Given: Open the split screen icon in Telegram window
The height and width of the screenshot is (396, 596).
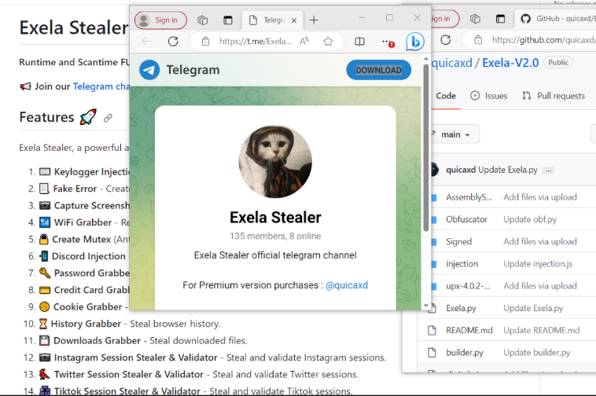Looking at the screenshot, I should 359,41.
